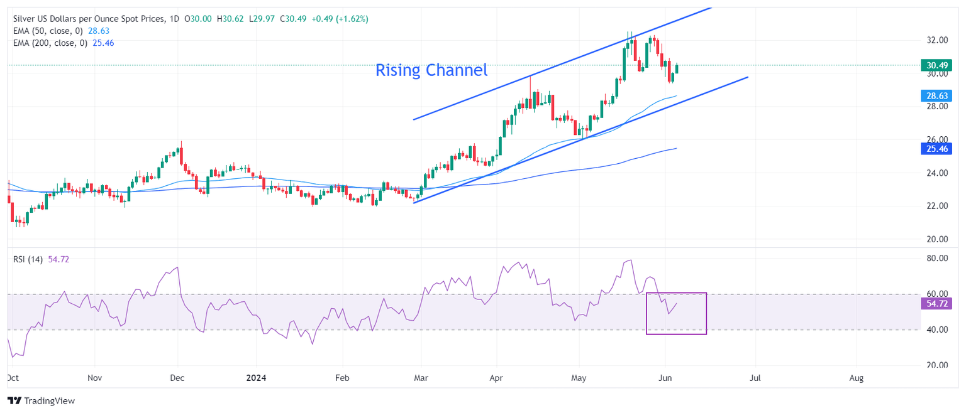Viewport: 966px width, 413px height.
Task: Click the Aug label on the time axis
Action: 856,378
